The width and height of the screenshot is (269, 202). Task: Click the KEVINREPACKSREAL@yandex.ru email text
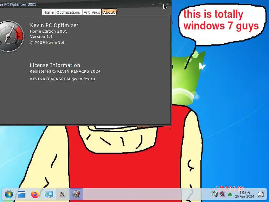click(63, 79)
